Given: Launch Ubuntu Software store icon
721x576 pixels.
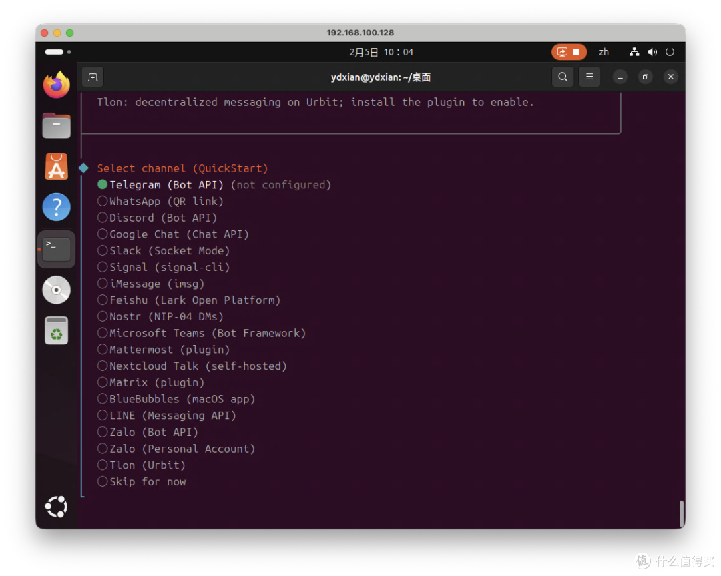Looking at the screenshot, I should click(x=57, y=166).
